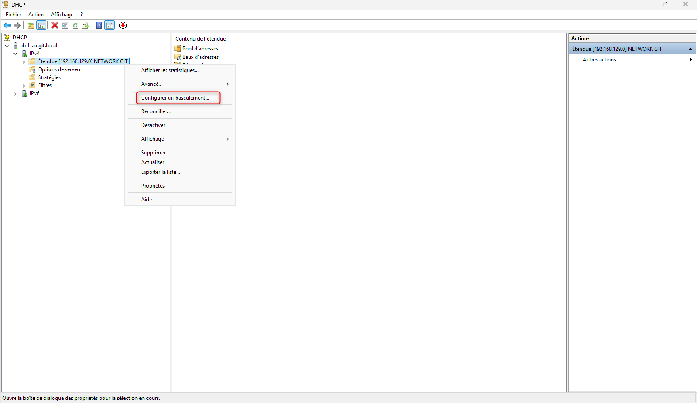The image size is (697, 403).
Task: Click the red down-arrow circle toolbar icon
Action: tap(123, 25)
